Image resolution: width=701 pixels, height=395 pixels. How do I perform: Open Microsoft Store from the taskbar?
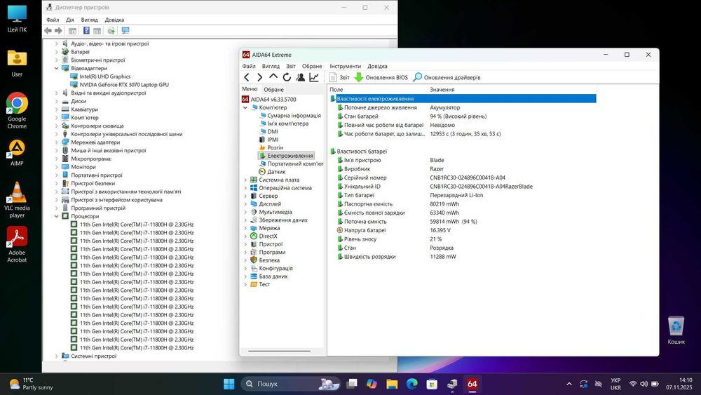(432, 384)
